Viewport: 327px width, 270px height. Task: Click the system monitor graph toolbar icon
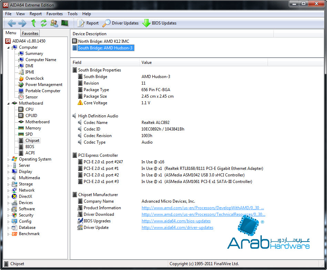65,23
